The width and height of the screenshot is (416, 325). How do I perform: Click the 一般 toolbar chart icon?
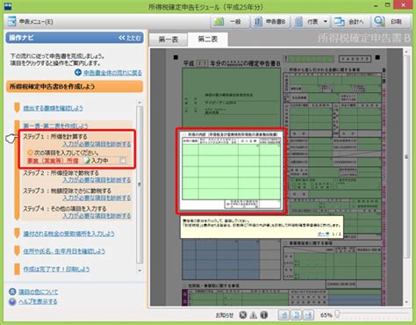(219, 21)
